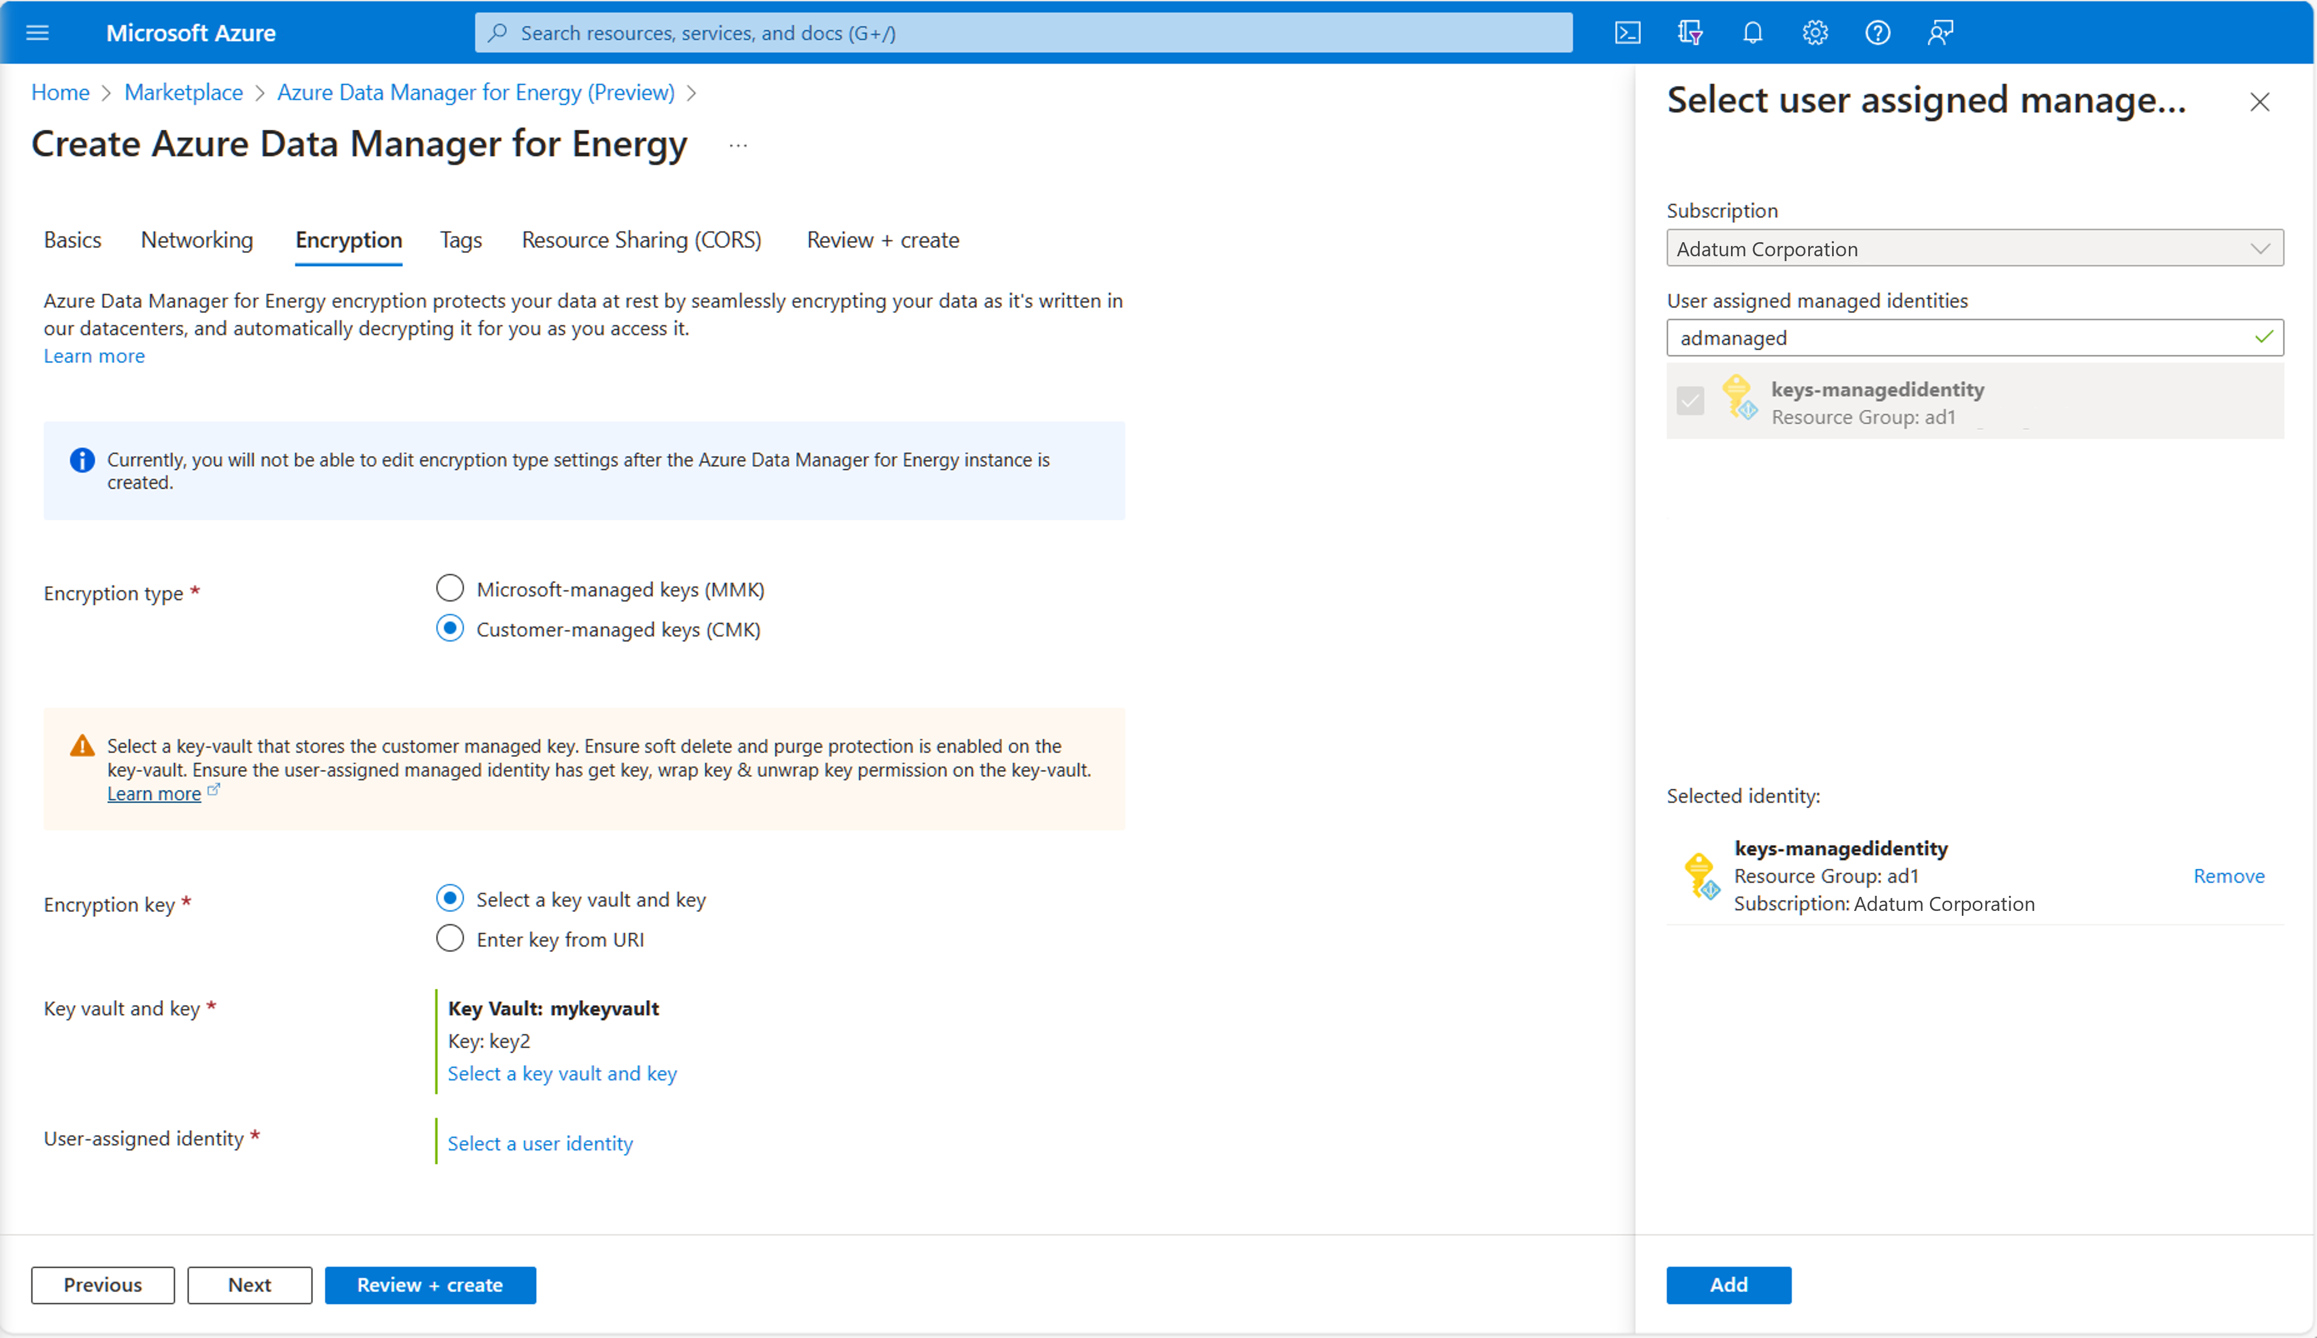This screenshot has height=1338, width=2317.
Task: Click the Add button in the identity pane
Action: coord(1728,1284)
